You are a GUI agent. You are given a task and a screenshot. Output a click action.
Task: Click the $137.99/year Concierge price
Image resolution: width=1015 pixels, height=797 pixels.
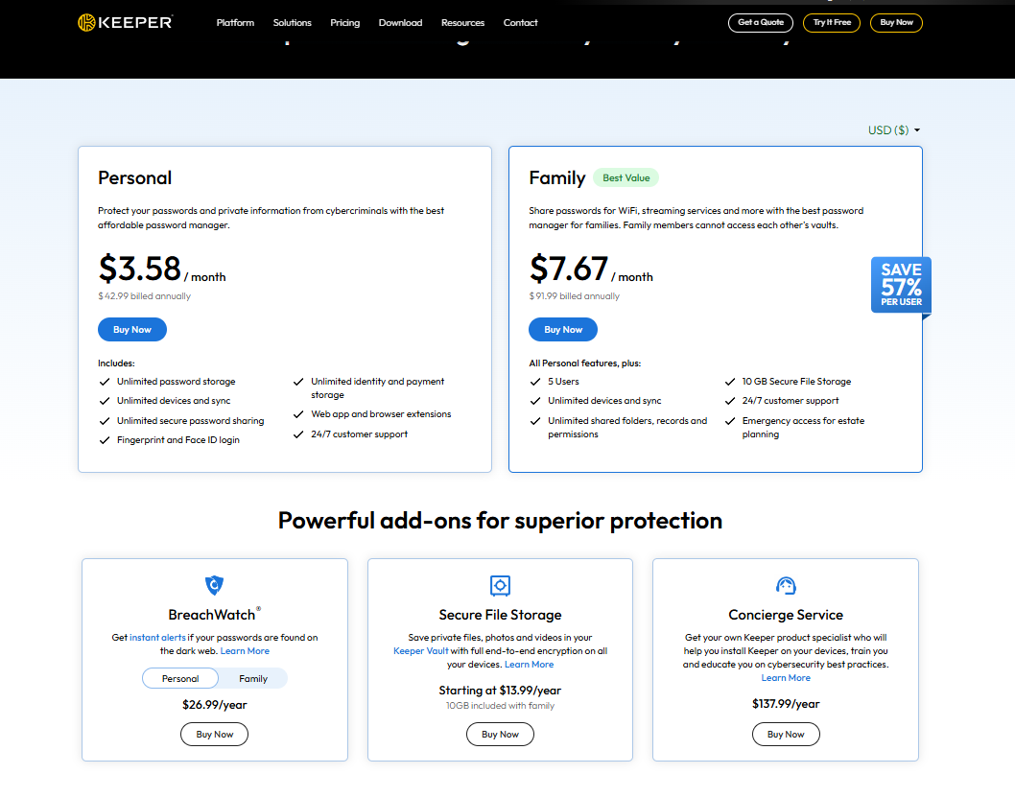786,704
